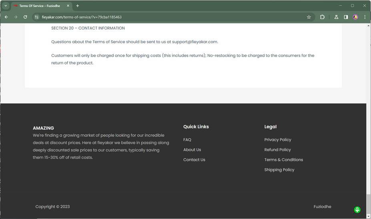Bookmark this page with the star icon
371x219 pixels.
(x=309, y=17)
